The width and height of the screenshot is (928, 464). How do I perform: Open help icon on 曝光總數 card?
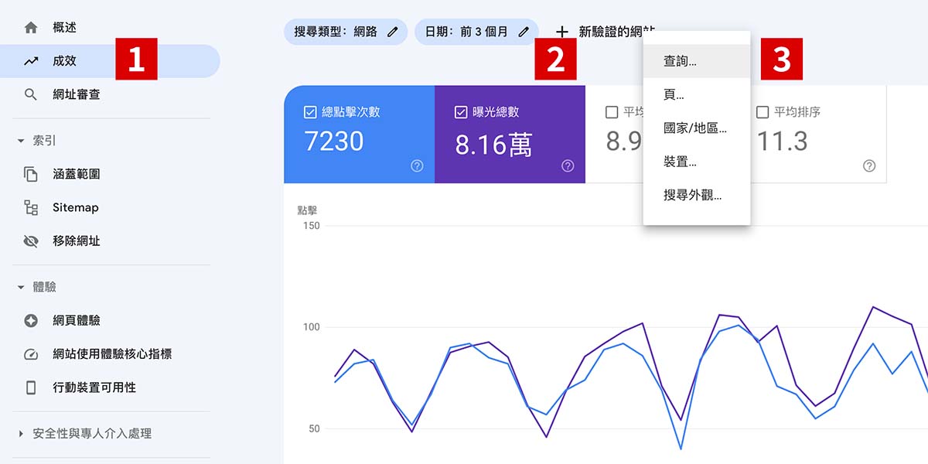(568, 165)
